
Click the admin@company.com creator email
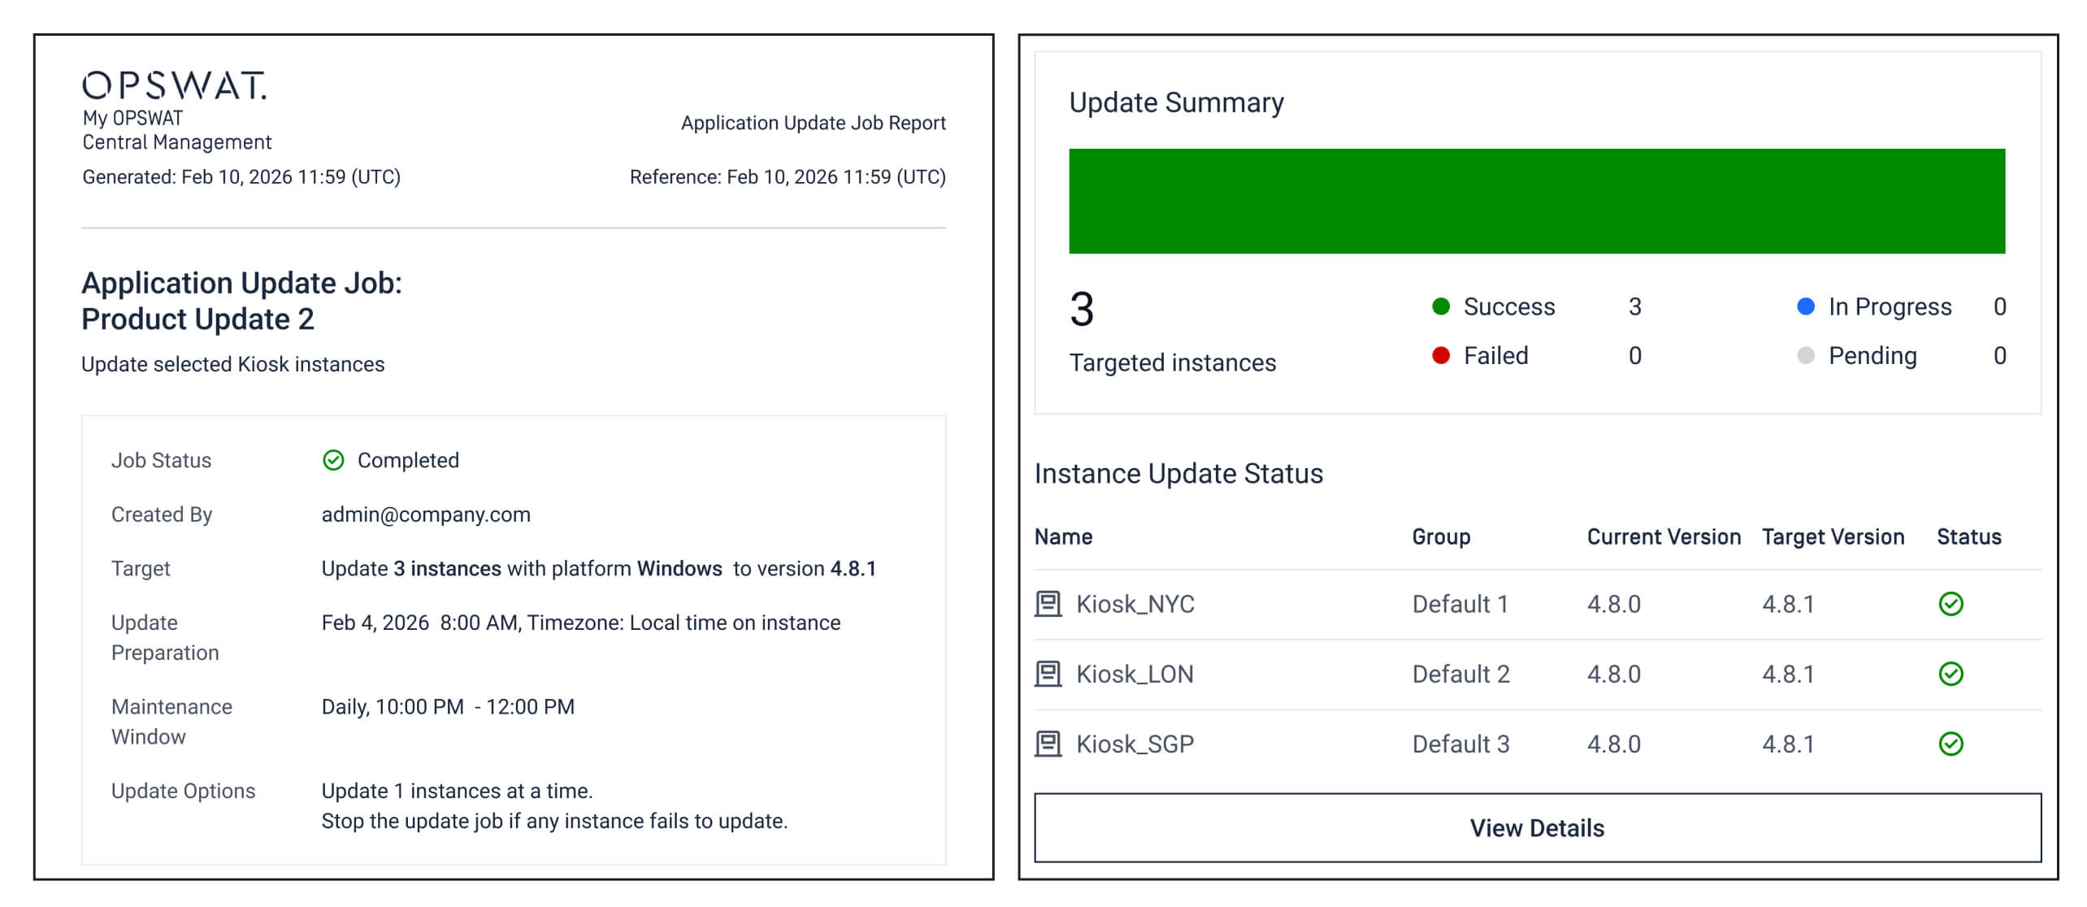pyautogui.click(x=426, y=514)
